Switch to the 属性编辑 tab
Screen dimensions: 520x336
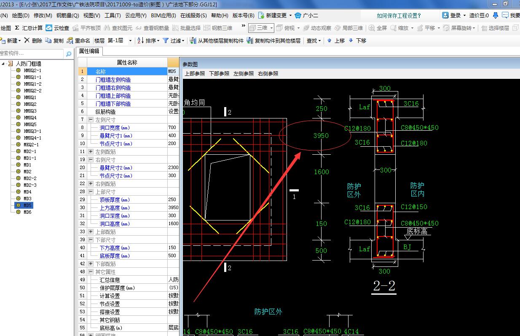89,51
